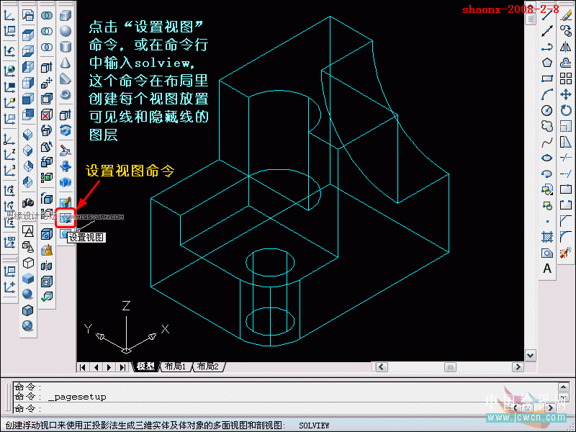576x432 pixels.
Task: Click the Mirror modify tool
Action: pos(566,47)
